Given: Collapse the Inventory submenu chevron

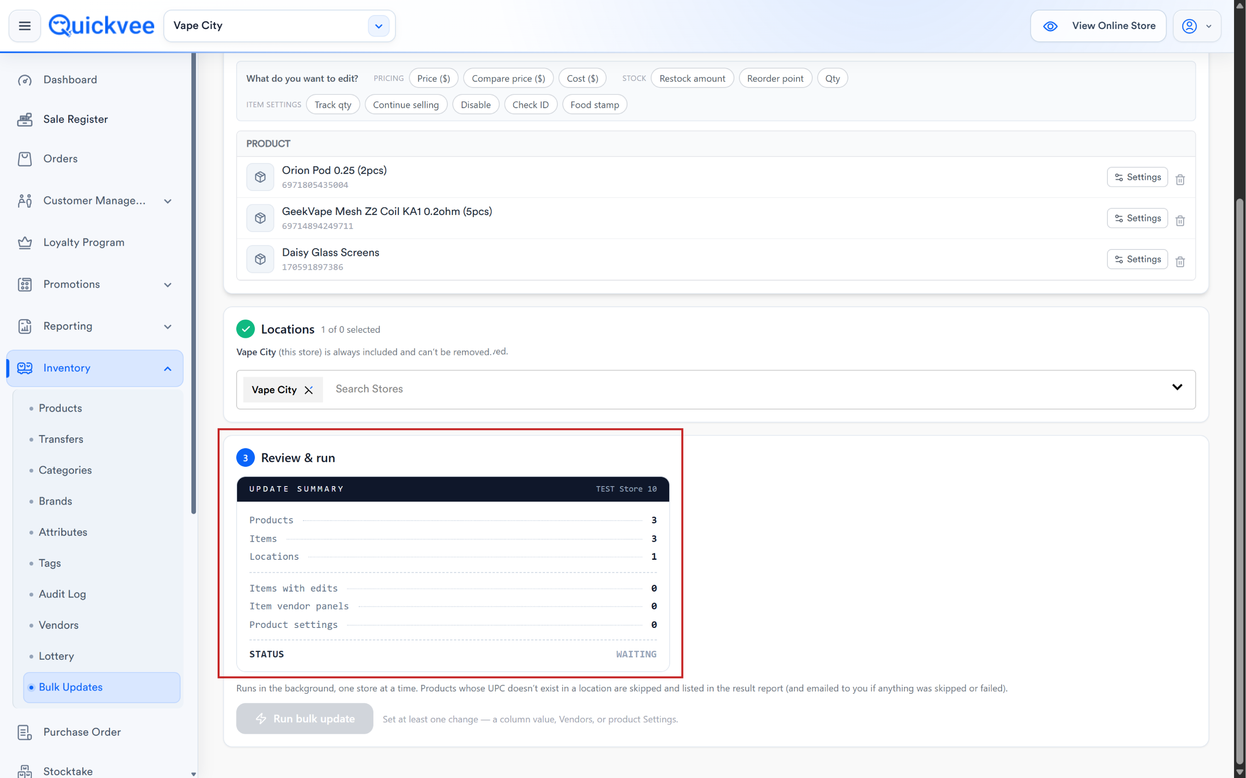Looking at the screenshot, I should (x=168, y=368).
